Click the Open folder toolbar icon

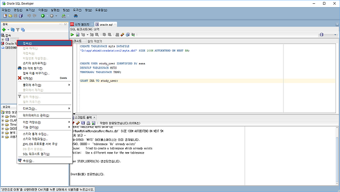(10, 16)
